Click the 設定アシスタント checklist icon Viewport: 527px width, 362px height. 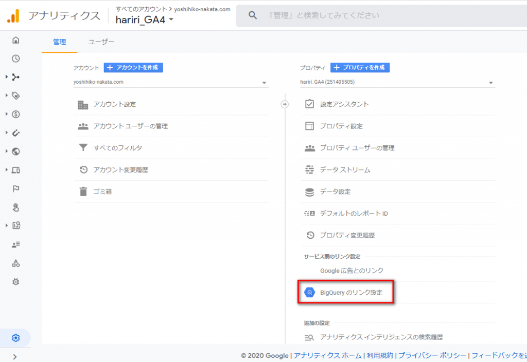tap(309, 104)
